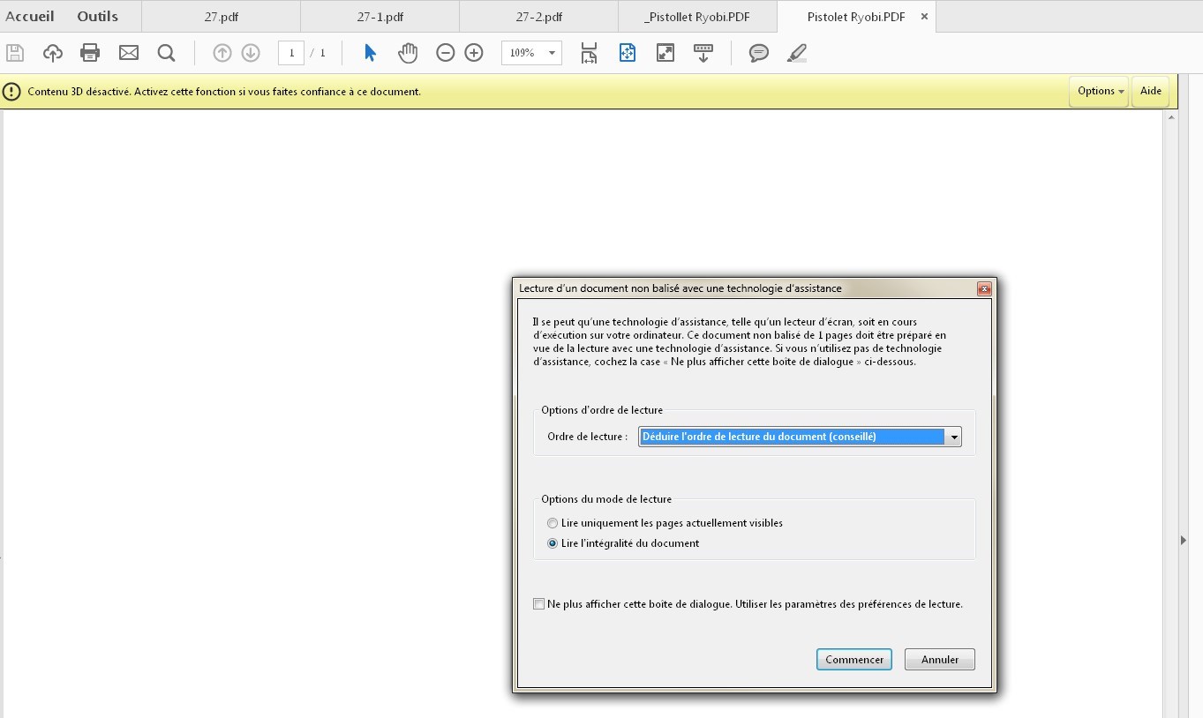Click the Commencer button
1203x718 pixels.
point(854,660)
